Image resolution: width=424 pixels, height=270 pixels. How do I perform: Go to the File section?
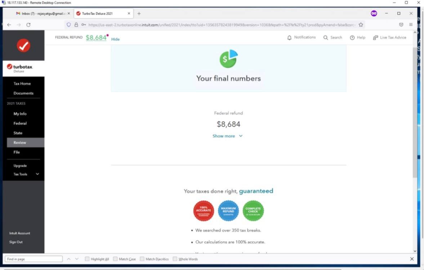[17, 152]
